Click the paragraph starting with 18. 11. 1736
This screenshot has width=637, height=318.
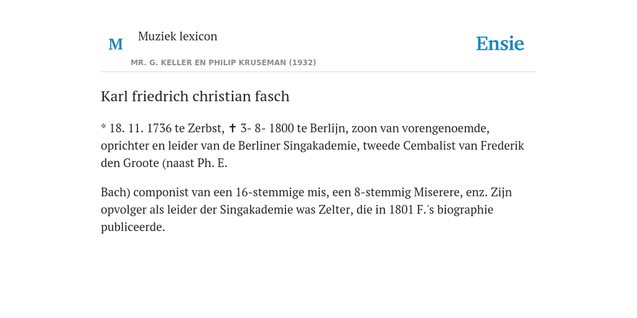[x=312, y=145]
